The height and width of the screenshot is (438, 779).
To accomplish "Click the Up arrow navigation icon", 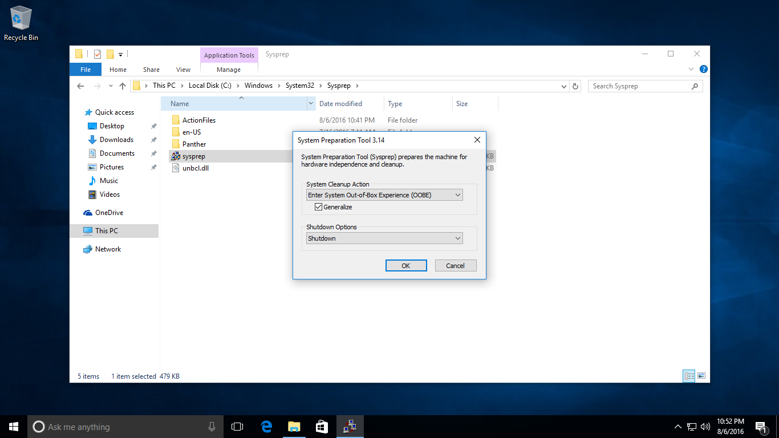I will 122,86.
